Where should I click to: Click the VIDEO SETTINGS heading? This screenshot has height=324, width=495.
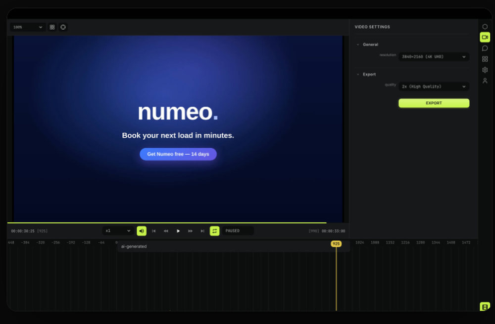pos(372,27)
